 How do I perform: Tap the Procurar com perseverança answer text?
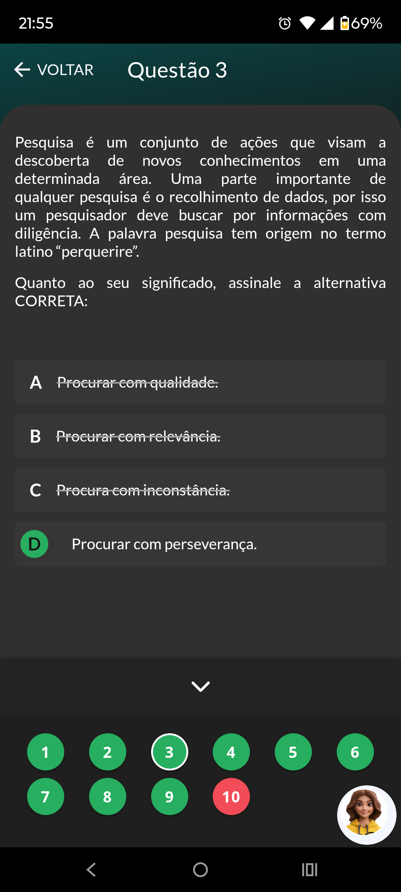click(164, 544)
